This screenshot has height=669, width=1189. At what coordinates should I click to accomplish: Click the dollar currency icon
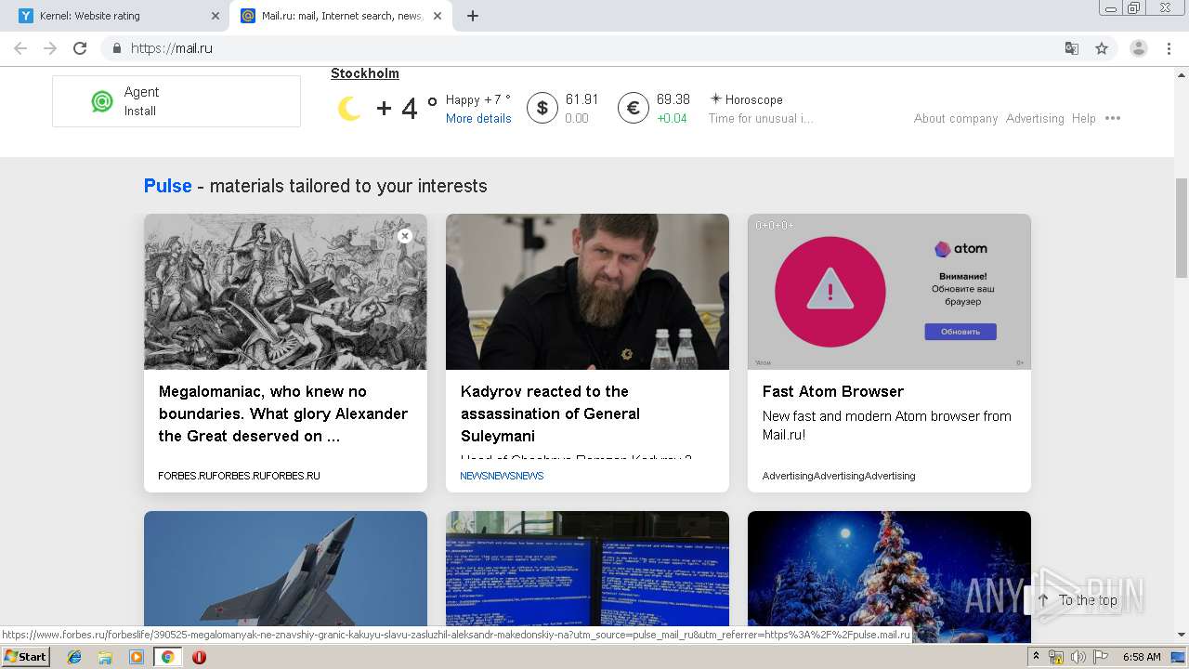click(542, 109)
